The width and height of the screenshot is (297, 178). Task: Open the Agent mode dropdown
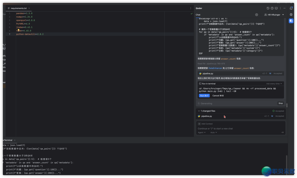[202, 132]
